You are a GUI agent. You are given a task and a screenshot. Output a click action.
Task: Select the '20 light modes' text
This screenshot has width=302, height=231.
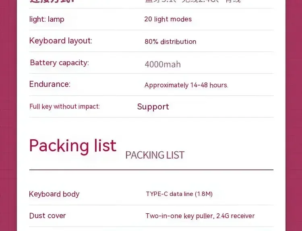(168, 19)
